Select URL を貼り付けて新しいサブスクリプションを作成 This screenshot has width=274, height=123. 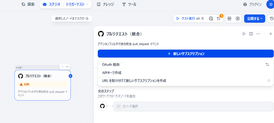click(186, 81)
